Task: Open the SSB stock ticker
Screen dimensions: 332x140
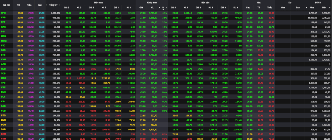Action: (x=3, y=50)
